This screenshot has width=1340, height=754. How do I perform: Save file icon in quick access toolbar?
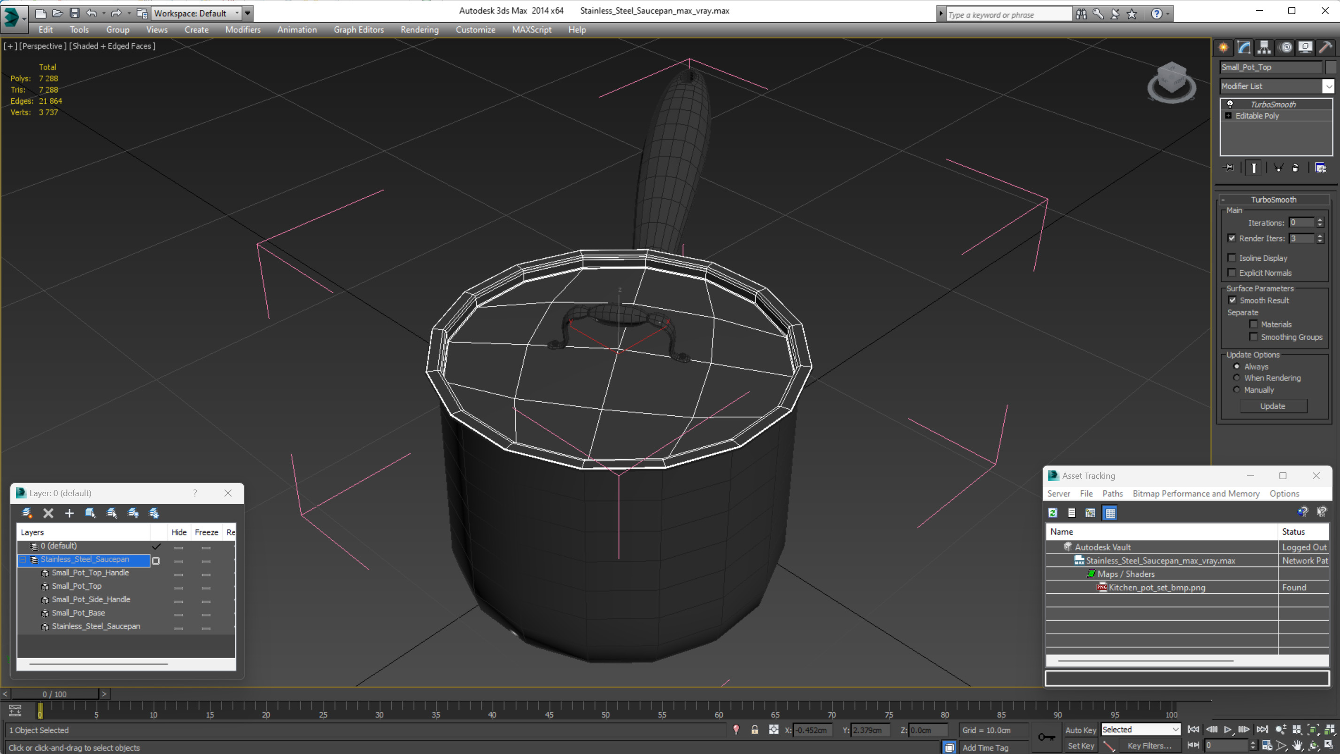click(74, 13)
